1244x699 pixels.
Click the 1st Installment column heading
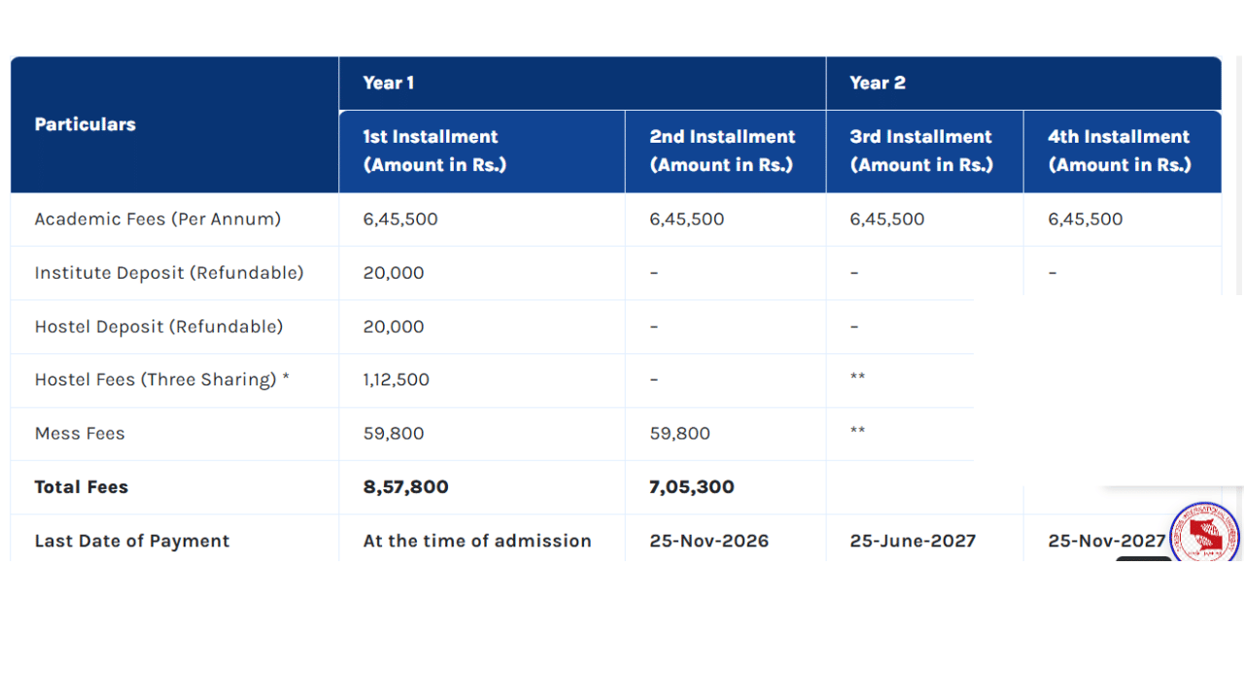click(x=431, y=150)
